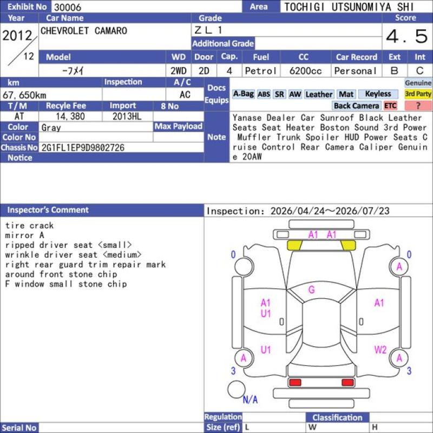Click the score value 4.5
The width and height of the screenshot is (433, 433).
(x=406, y=36)
